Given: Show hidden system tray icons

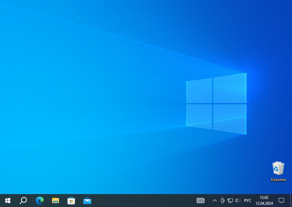Looking at the screenshot, I should point(215,200).
